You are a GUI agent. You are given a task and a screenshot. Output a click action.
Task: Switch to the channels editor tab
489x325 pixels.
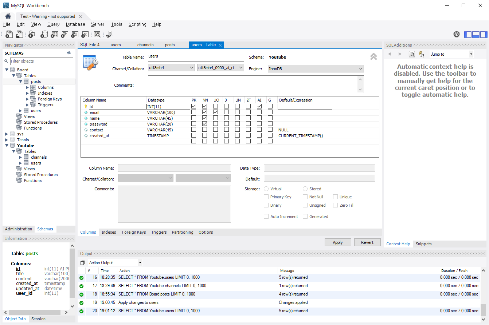coord(145,45)
